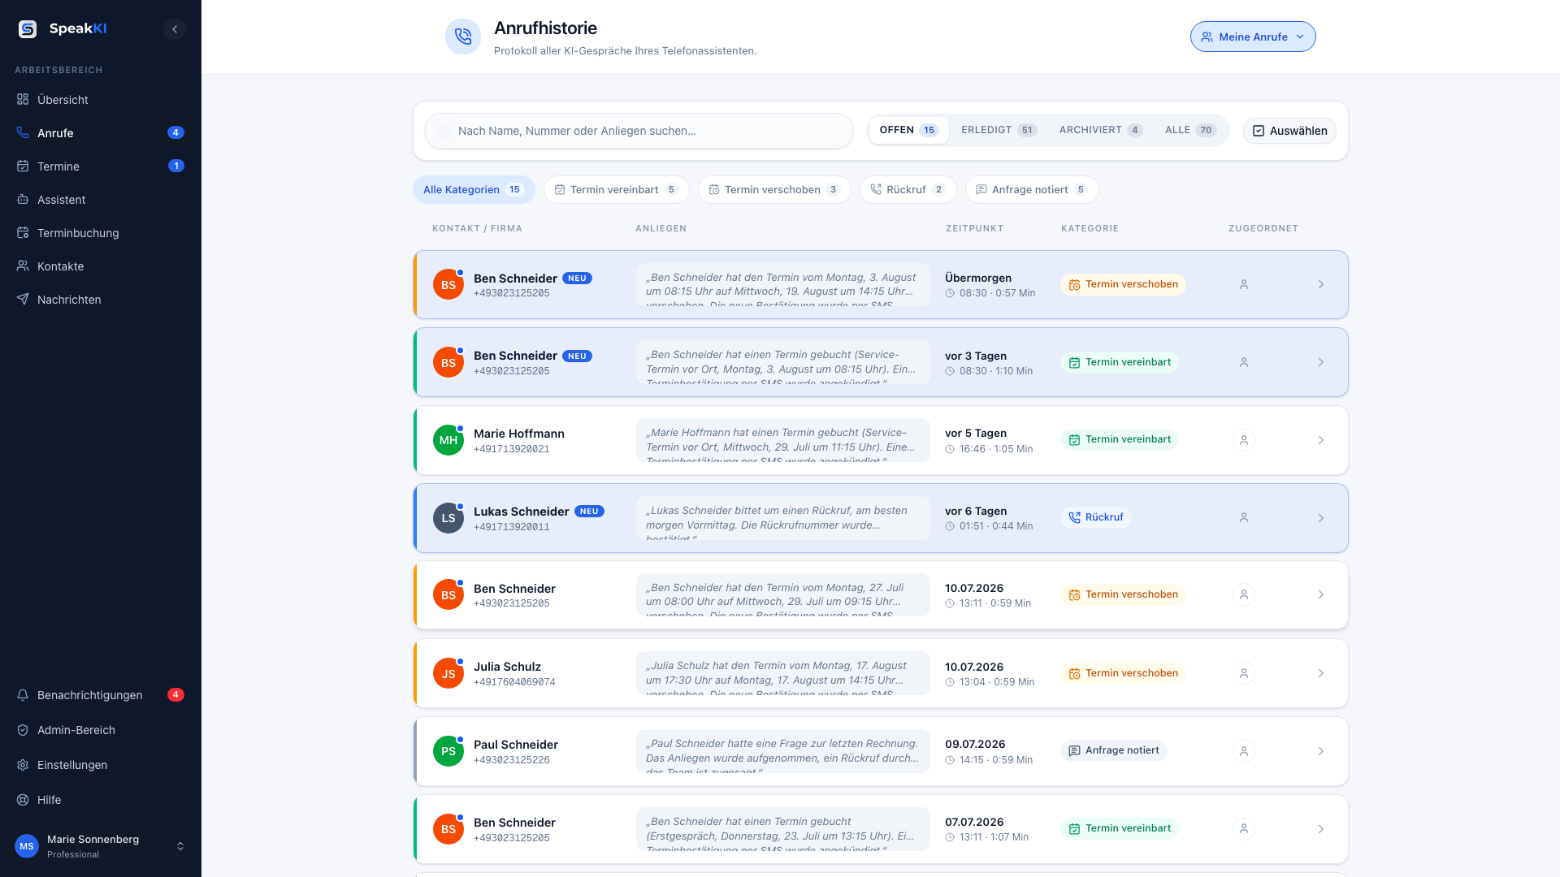Expand Lukas Schneider call details chevron
The height and width of the screenshot is (877, 1560).
coord(1320,518)
